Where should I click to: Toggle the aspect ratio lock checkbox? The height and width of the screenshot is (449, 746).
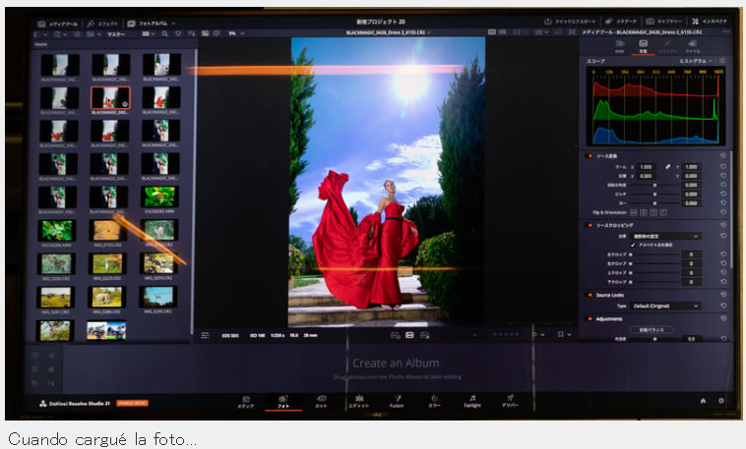coord(633,245)
